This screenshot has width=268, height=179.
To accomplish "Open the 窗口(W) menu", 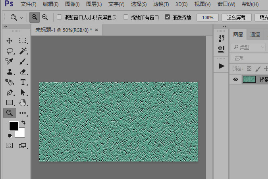I will click(226, 4).
